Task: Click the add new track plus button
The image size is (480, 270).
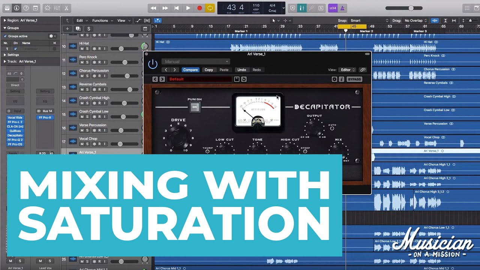Action: pos(67,28)
